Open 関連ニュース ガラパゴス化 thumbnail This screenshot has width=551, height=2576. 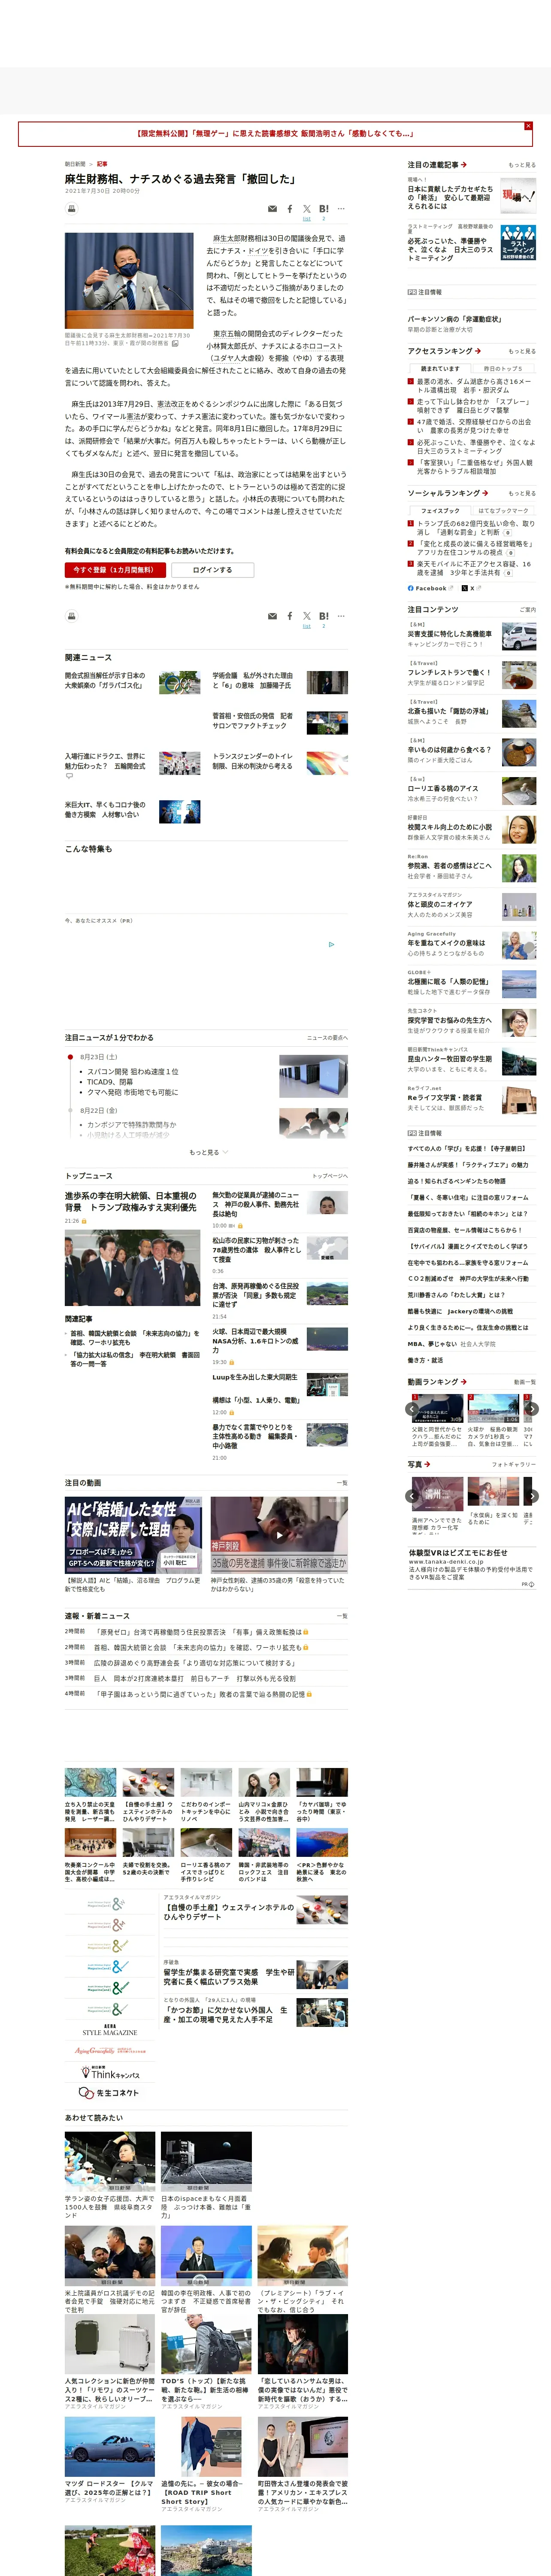[x=180, y=684]
